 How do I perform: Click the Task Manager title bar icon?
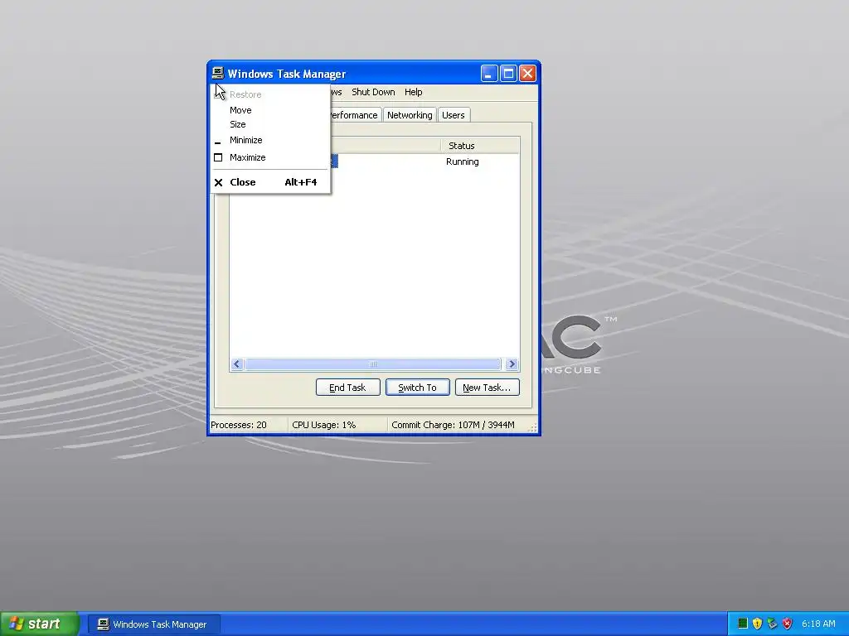point(218,73)
